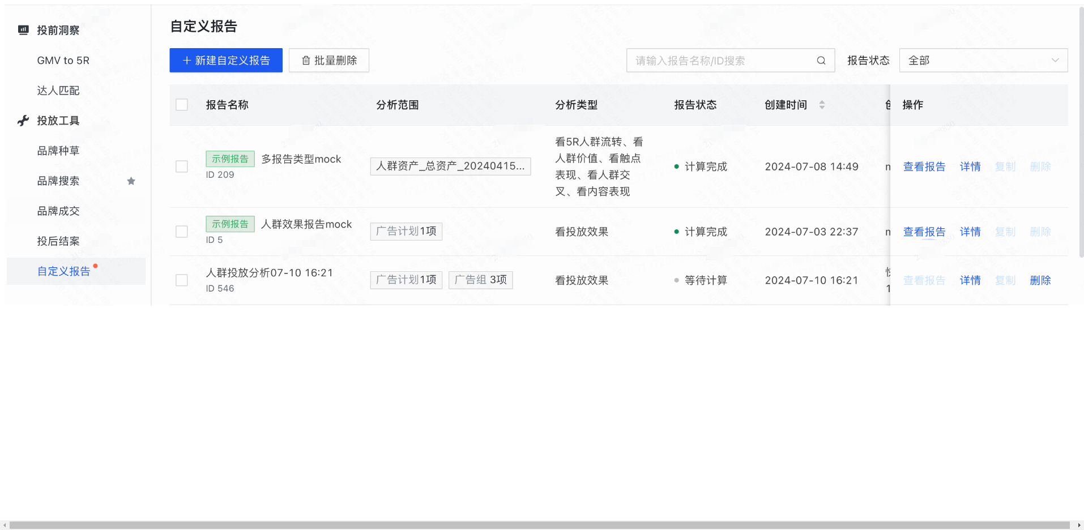
Task: Click the green status dot next to 计算完成
Action: (x=676, y=166)
